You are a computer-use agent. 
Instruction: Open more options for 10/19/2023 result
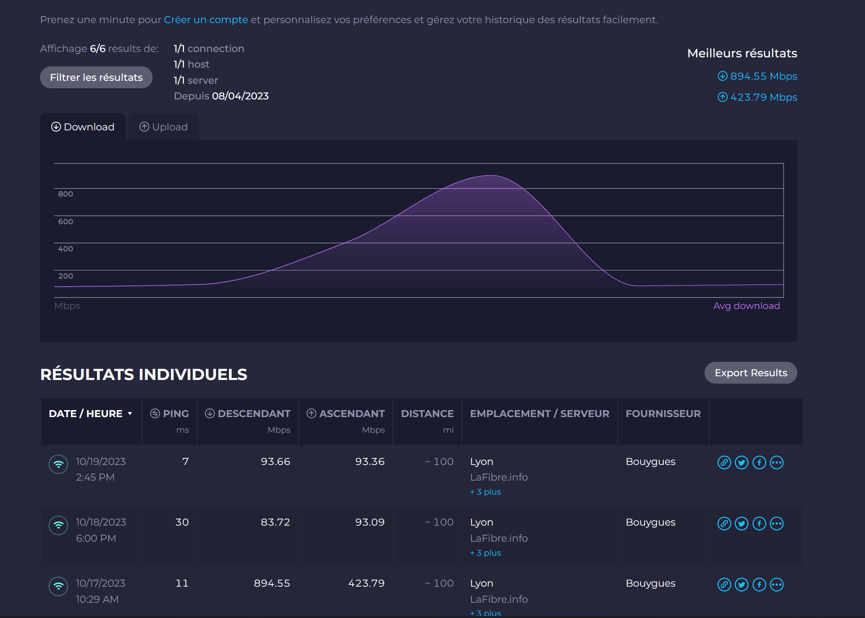(x=777, y=462)
